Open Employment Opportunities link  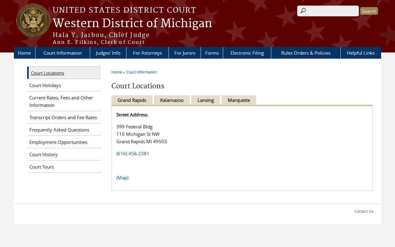click(x=64, y=142)
